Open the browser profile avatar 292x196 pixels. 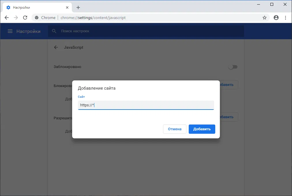click(x=276, y=18)
